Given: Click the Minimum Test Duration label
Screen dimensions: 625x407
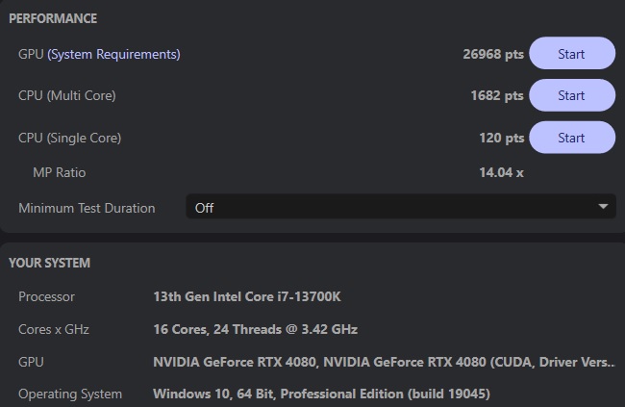Looking at the screenshot, I should tap(87, 208).
